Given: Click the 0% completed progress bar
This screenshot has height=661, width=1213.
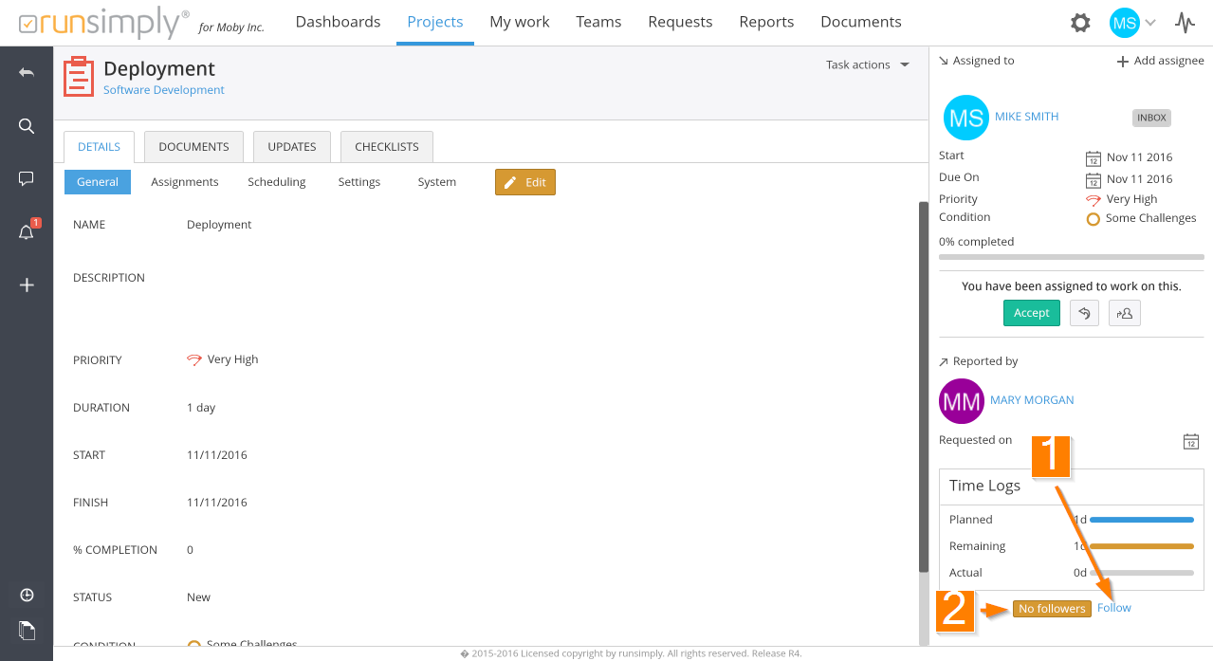Looking at the screenshot, I should coord(1071,257).
